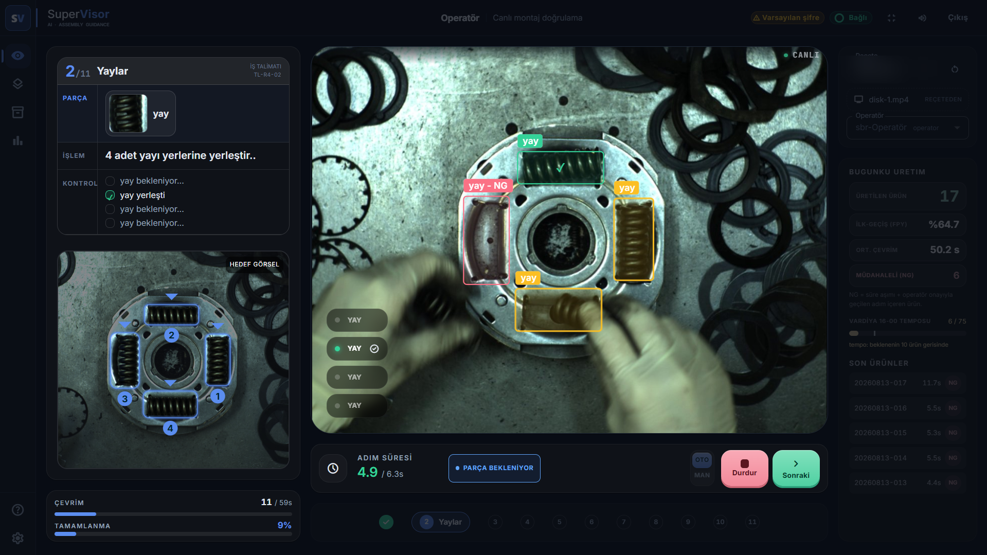Click the Durdur stop button

tap(744, 468)
